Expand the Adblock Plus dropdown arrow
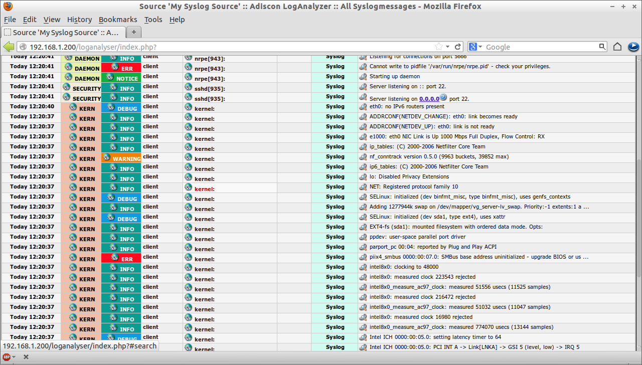Image resolution: width=642 pixels, height=365 pixels. pos(14,357)
